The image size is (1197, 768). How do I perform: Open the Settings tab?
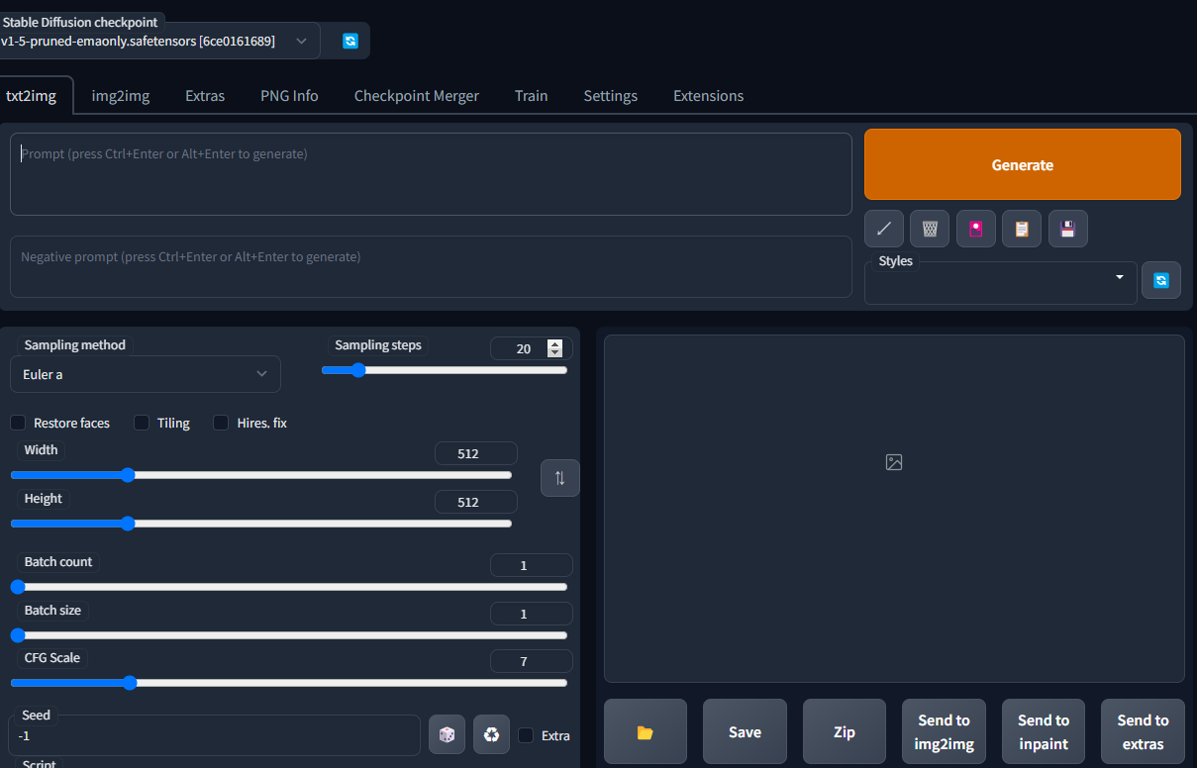(611, 96)
